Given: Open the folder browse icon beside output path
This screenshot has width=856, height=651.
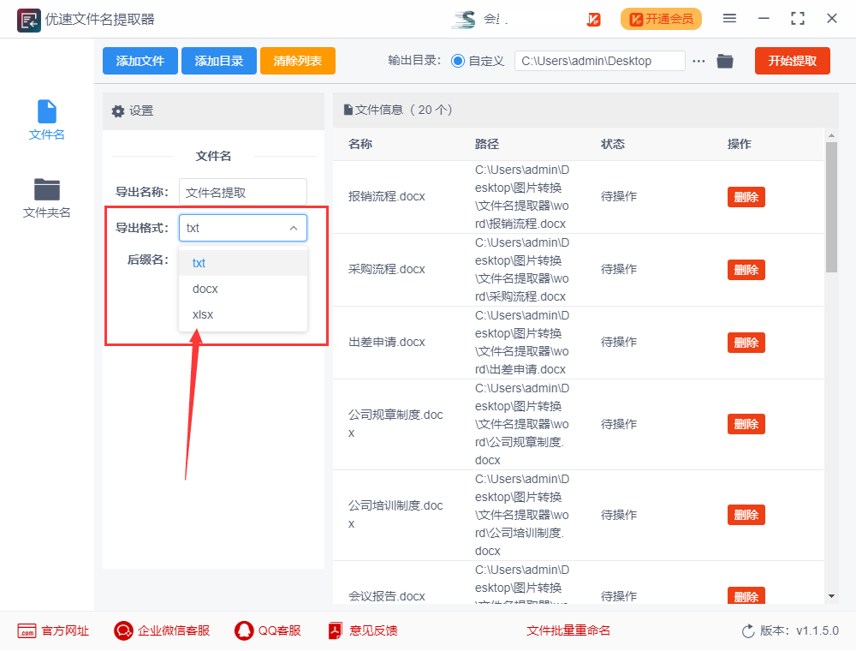Looking at the screenshot, I should tap(725, 61).
